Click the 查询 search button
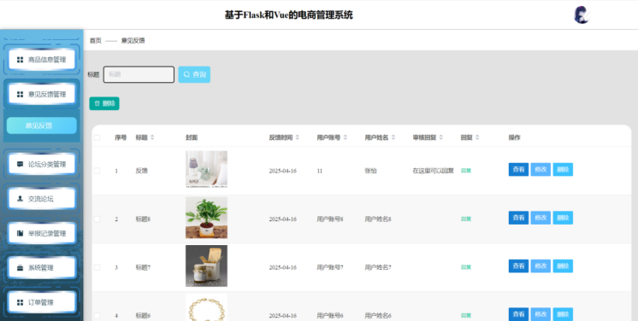This screenshot has height=321, width=638. pos(194,74)
